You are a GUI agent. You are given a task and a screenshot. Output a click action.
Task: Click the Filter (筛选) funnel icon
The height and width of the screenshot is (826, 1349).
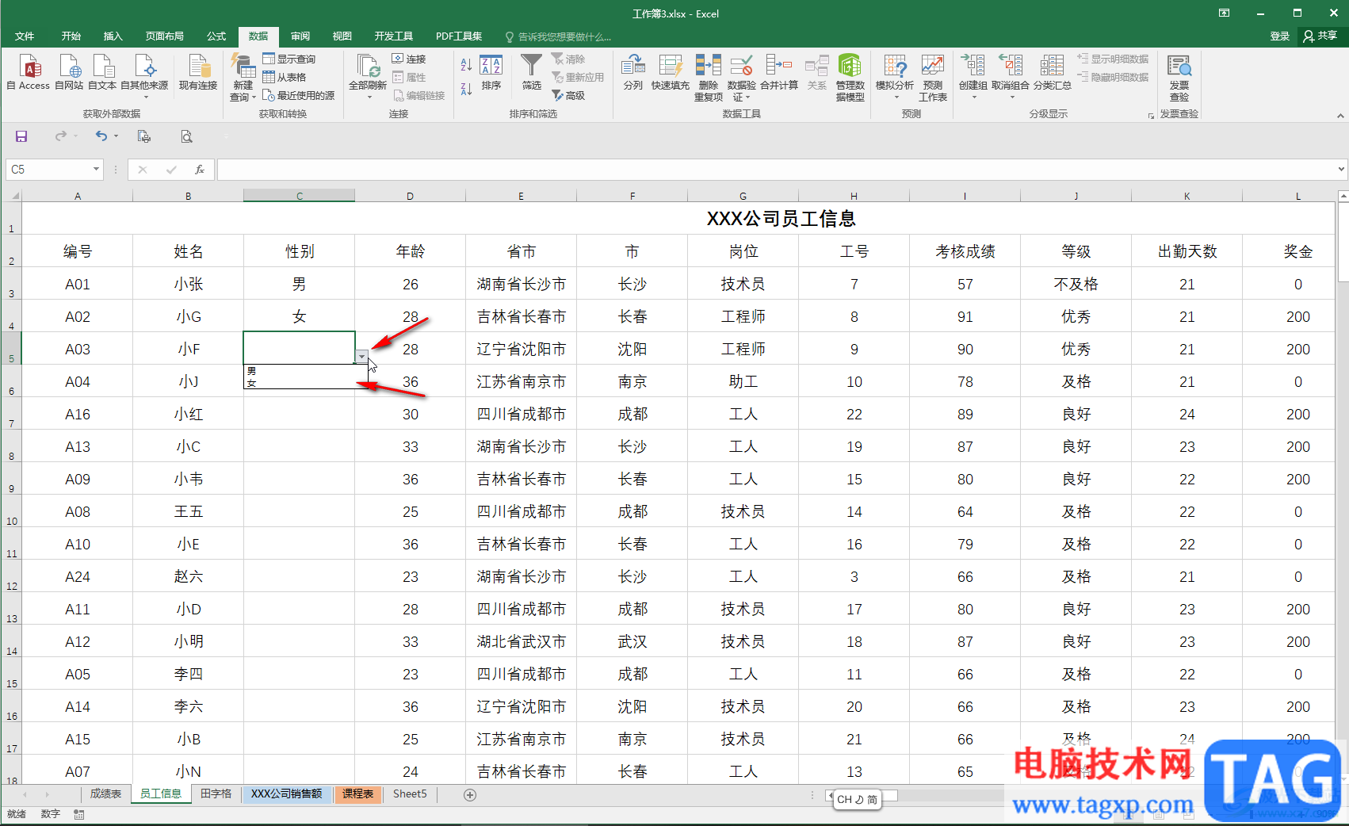click(531, 67)
